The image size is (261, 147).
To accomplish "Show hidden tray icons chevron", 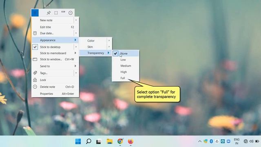I will pyautogui.click(x=200, y=141).
